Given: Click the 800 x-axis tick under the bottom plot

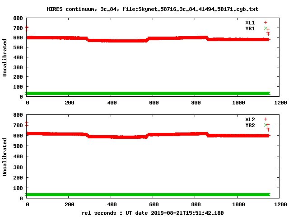Looking at the screenshot, I should click(x=196, y=204).
